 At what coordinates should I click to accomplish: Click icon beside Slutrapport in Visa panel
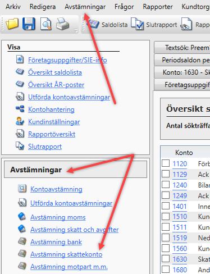tap(20, 146)
